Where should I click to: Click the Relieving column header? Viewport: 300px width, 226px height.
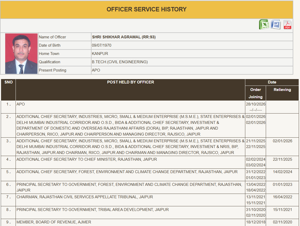click(282, 90)
